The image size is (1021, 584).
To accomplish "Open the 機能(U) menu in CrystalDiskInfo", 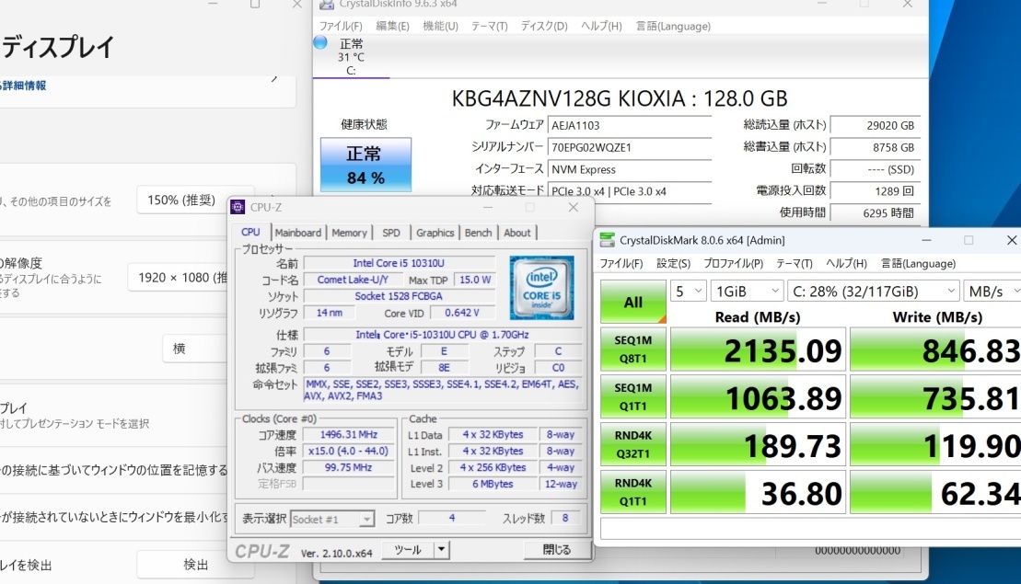I will (x=440, y=26).
